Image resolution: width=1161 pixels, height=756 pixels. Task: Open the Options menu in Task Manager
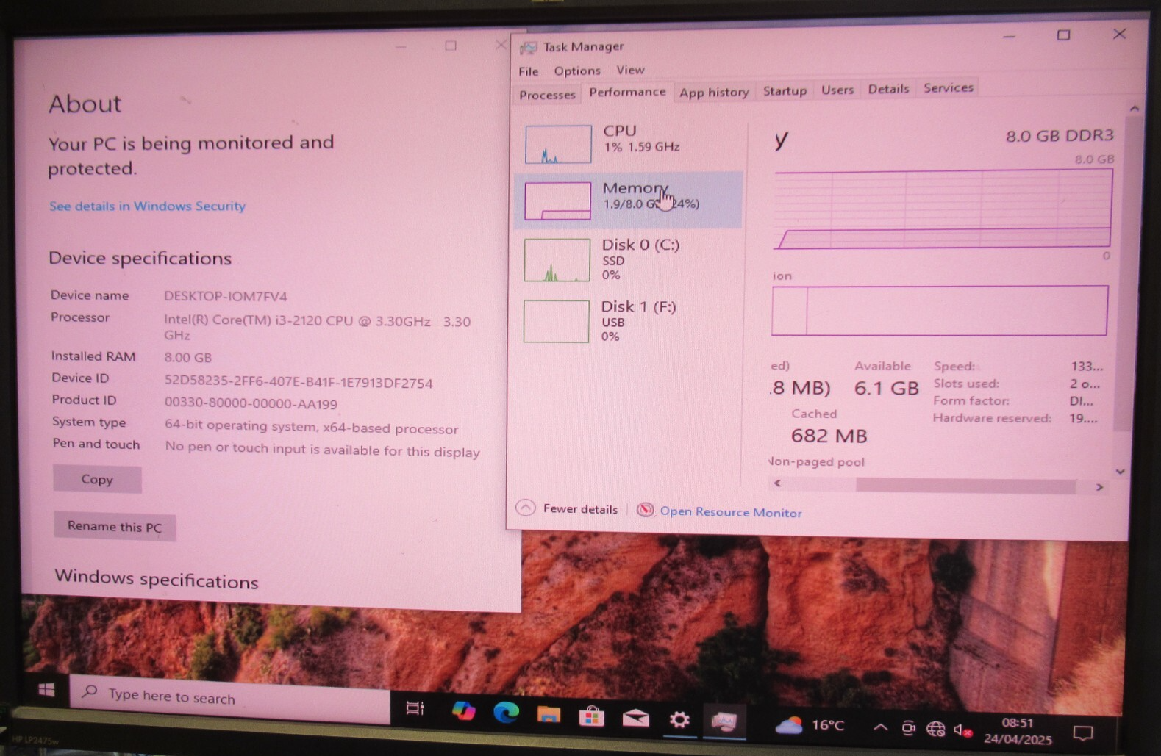pyautogui.click(x=577, y=71)
